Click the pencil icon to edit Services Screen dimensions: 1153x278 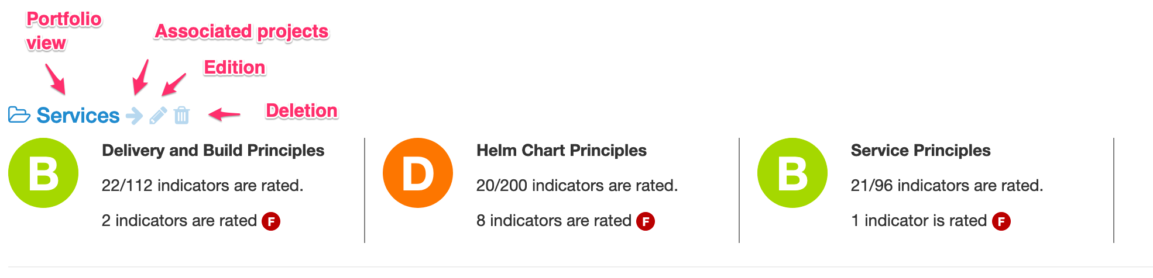point(158,116)
